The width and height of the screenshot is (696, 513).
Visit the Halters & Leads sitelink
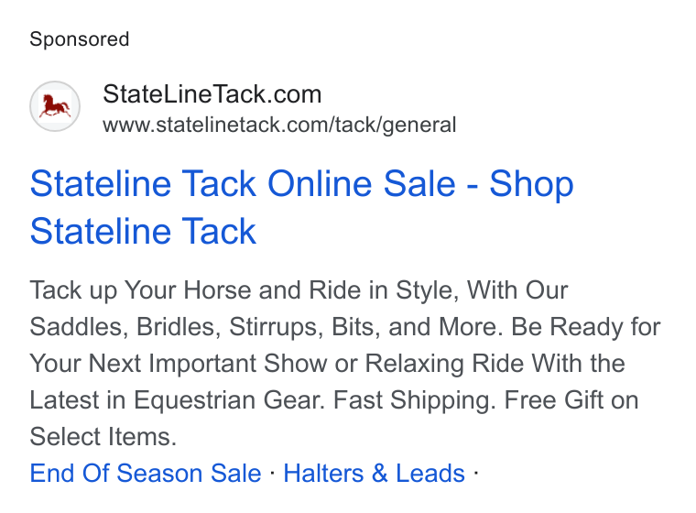375,473
